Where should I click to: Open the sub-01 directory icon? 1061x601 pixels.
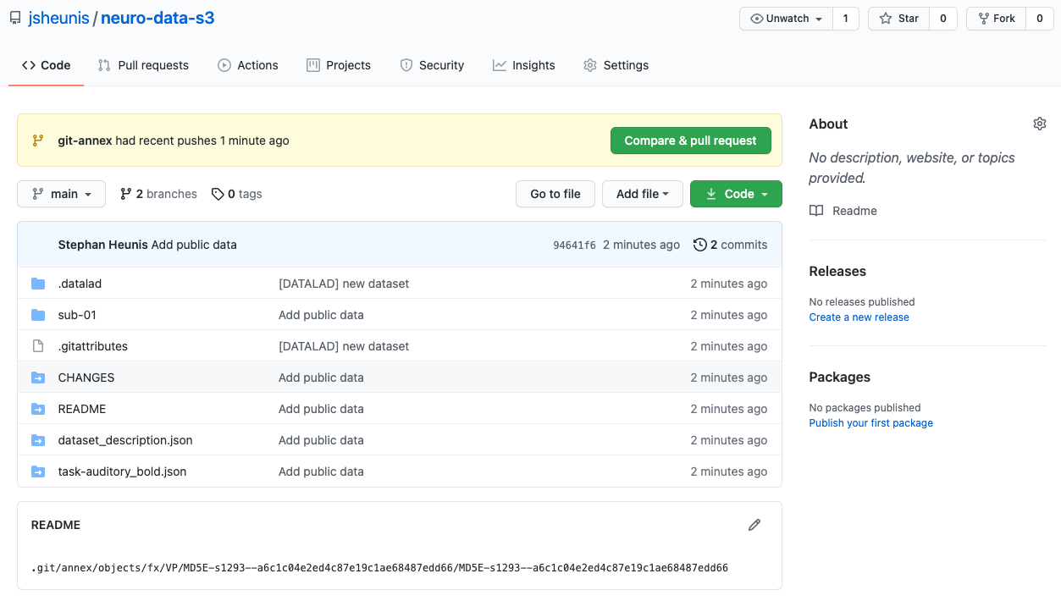click(x=38, y=314)
